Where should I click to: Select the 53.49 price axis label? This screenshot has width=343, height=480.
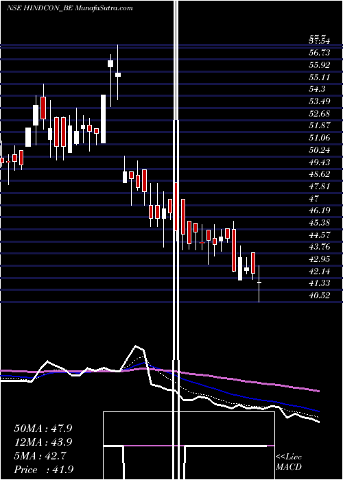pyautogui.click(x=320, y=101)
